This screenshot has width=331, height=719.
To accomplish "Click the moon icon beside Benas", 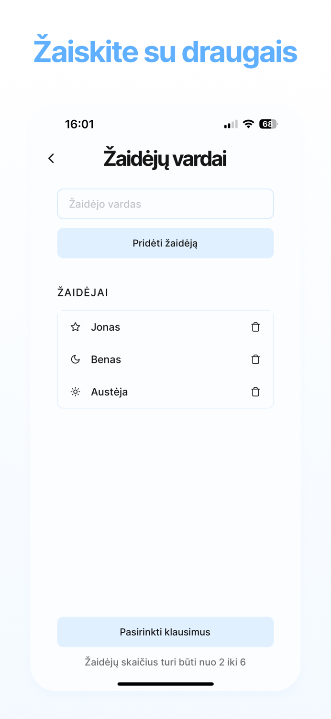I will 75,359.
